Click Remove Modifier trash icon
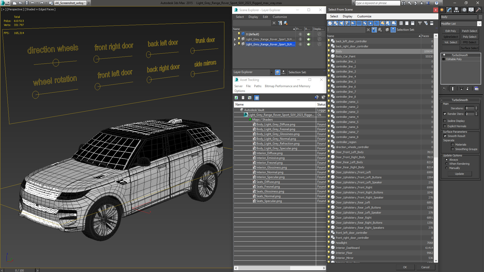Screen dimensions: 484x272 (467, 89)
